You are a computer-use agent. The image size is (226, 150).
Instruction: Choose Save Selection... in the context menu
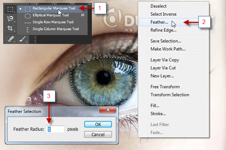[166, 41]
